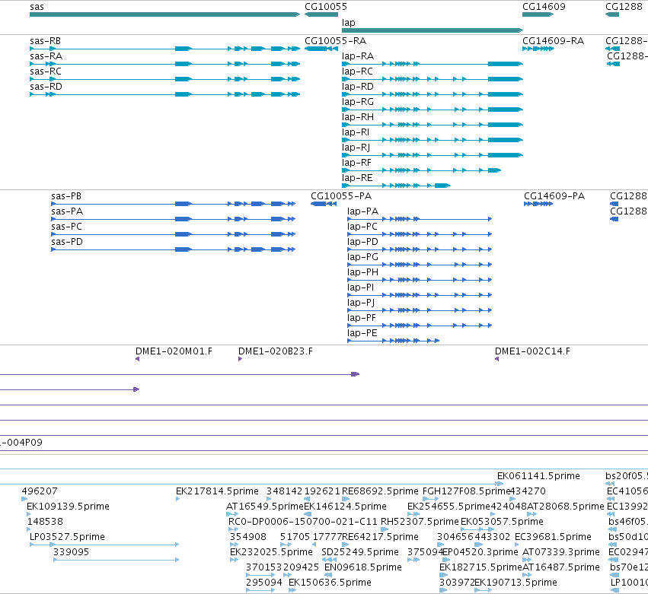Select the lap-PF protein label
Viewport: 648px width, 594px height.
pos(362,318)
